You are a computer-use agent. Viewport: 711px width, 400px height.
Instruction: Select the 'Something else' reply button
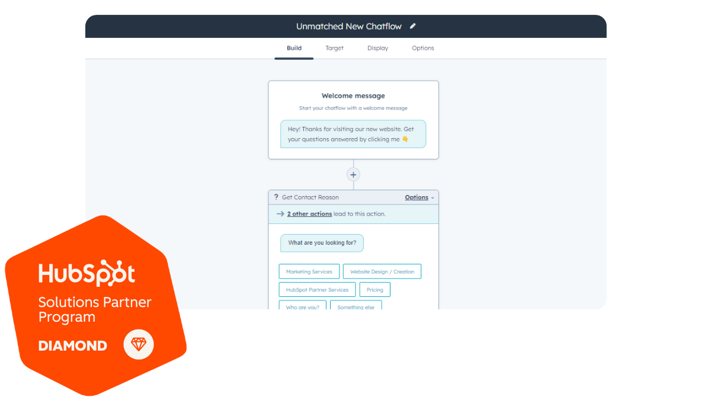355,306
